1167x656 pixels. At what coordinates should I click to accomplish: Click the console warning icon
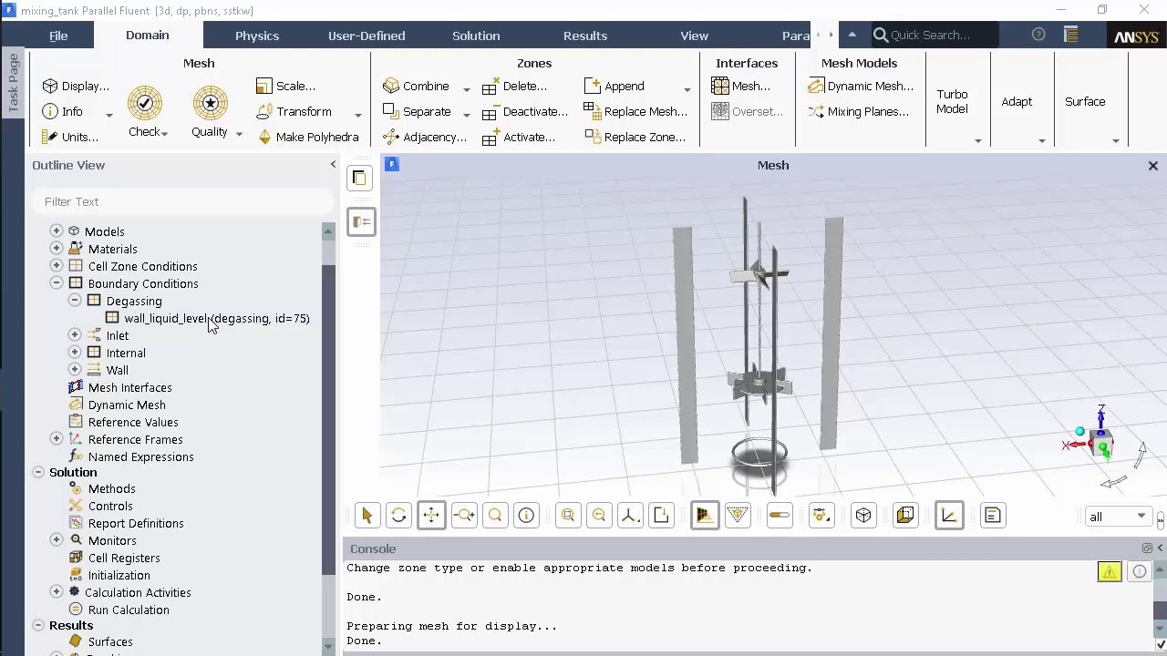pyautogui.click(x=1110, y=572)
